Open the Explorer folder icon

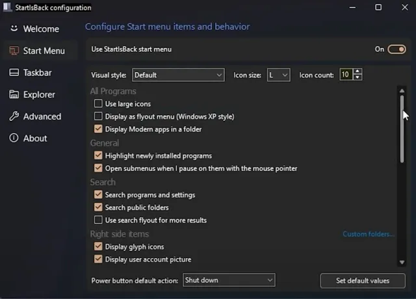(14, 94)
